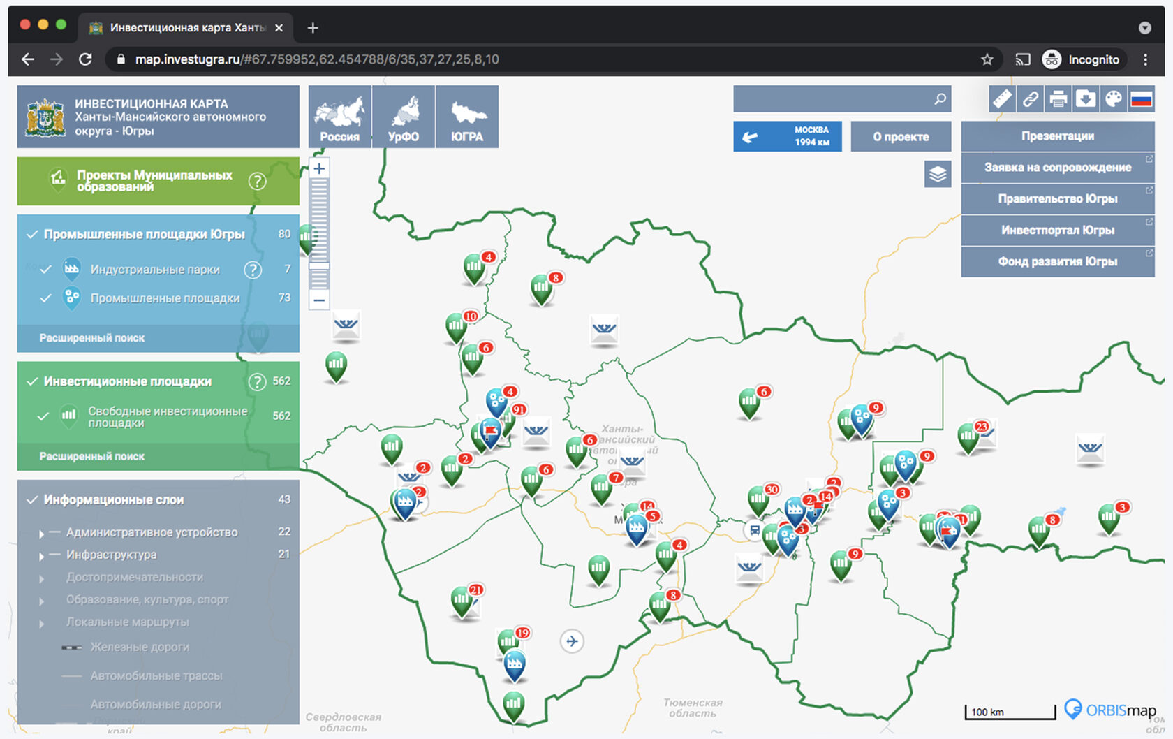
Task: Expand Достопримечательности tree arrow
Action: 41,579
